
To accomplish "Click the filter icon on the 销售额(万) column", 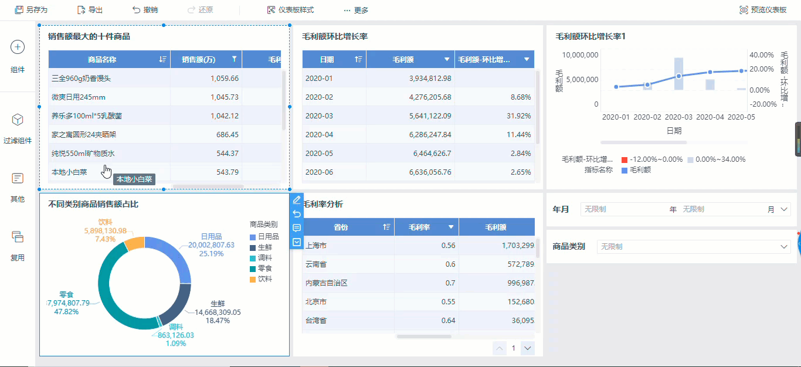I will (x=235, y=59).
